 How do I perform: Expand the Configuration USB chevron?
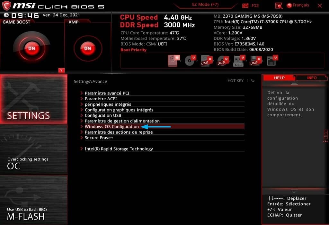[82, 115]
